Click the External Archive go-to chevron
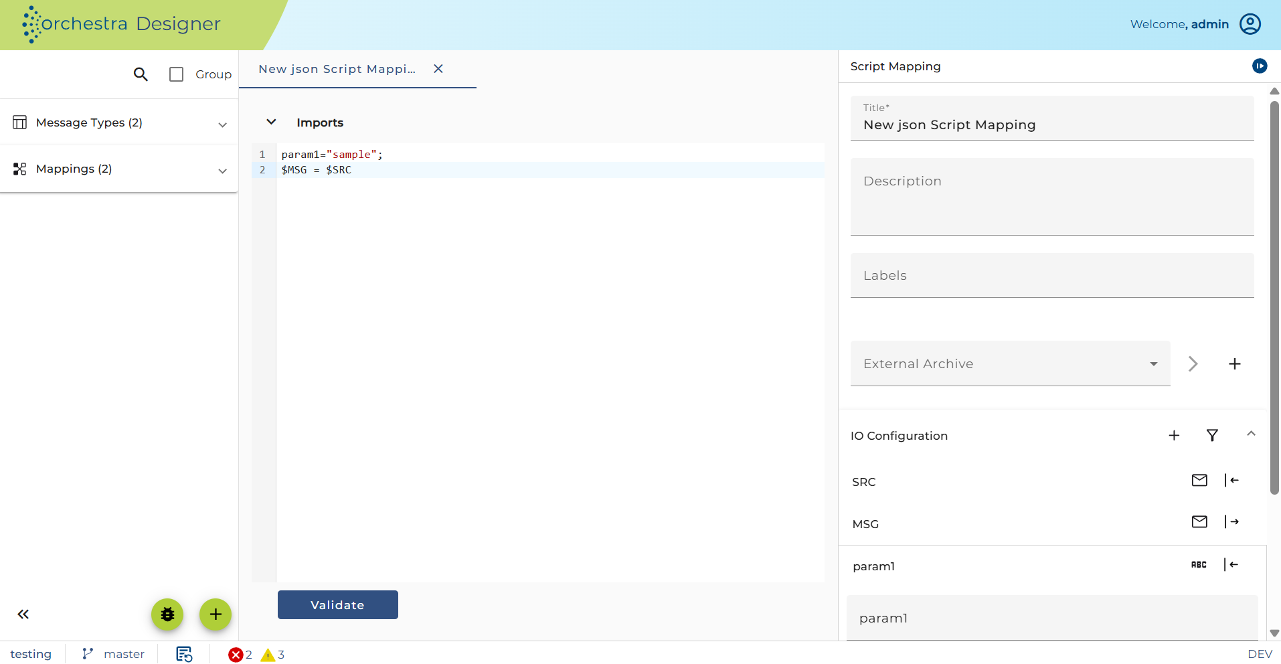This screenshot has width=1281, height=664. (x=1193, y=363)
